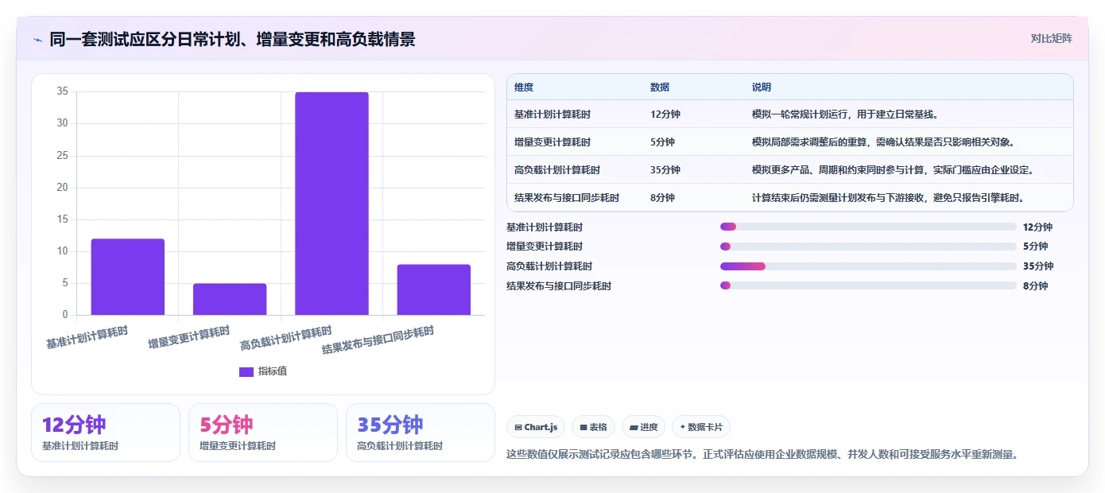Viewport: 1105px width, 493px height.
Task: Click the 维度 column header
Action: [524, 87]
